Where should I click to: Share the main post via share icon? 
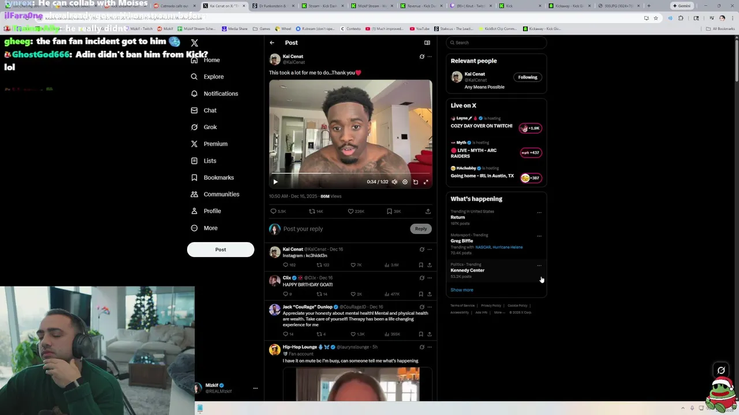click(x=428, y=212)
